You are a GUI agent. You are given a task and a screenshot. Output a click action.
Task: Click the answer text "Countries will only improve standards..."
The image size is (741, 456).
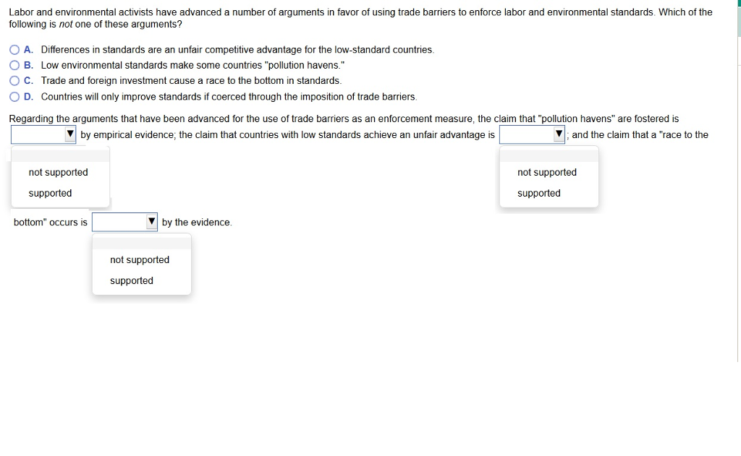point(229,97)
